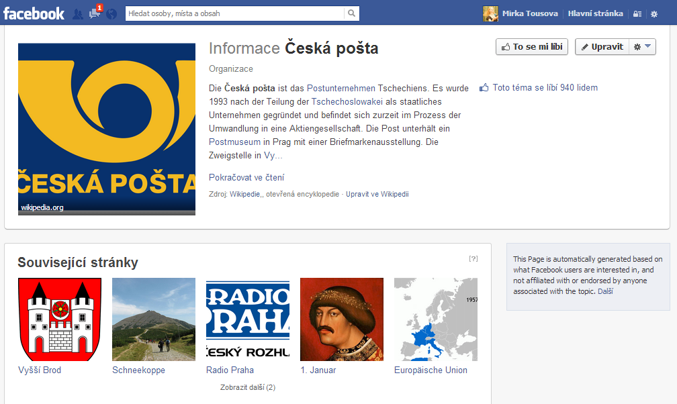Open the Postmuseum link
This screenshot has height=404, width=677.
(234, 142)
